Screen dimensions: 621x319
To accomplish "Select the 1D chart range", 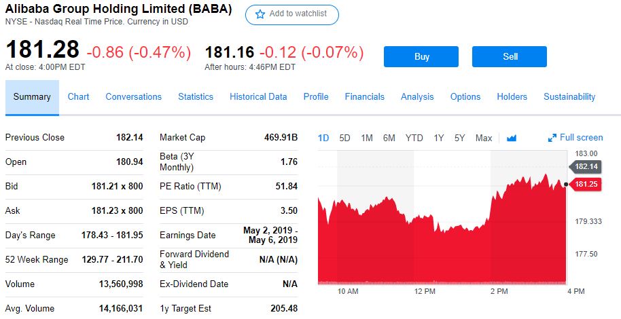I will [x=323, y=138].
